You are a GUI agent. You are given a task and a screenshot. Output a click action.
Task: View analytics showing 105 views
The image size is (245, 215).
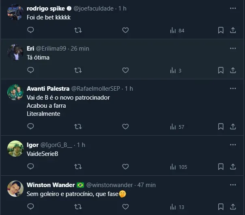pyautogui.click(x=178, y=167)
